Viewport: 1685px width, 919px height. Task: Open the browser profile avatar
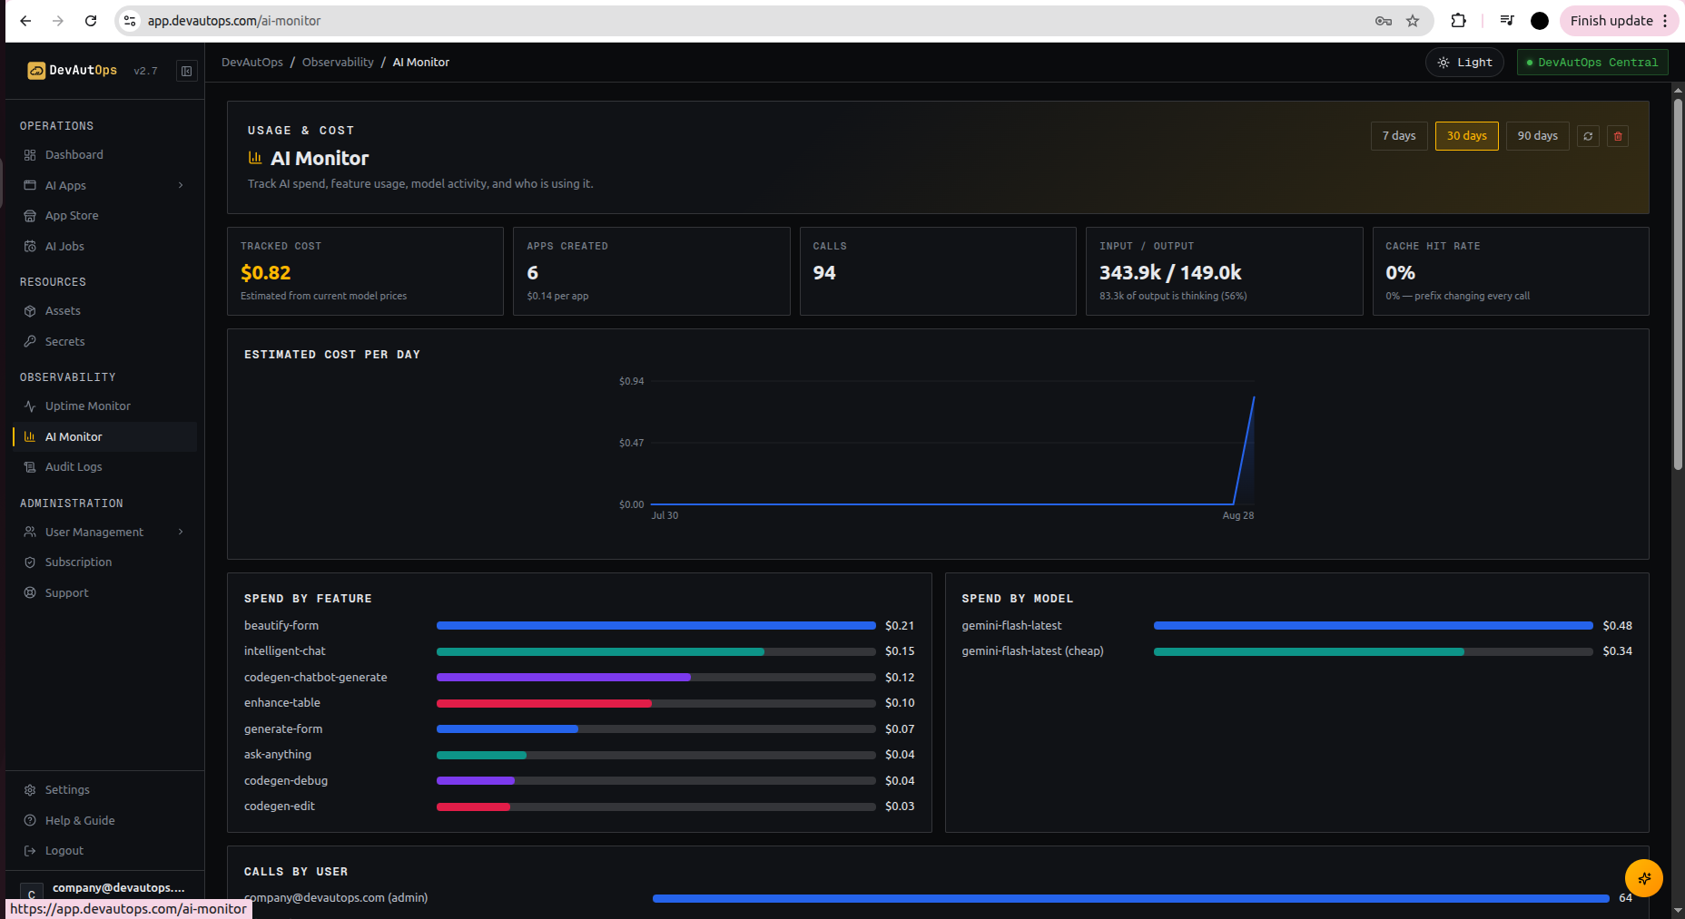click(x=1540, y=21)
